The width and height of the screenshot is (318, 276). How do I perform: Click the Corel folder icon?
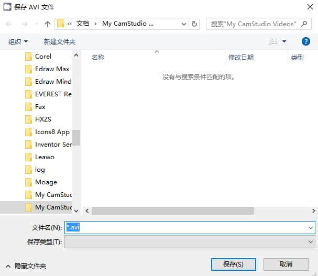tap(28, 57)
